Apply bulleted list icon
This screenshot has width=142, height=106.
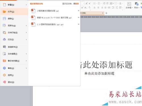click(95, 3)
